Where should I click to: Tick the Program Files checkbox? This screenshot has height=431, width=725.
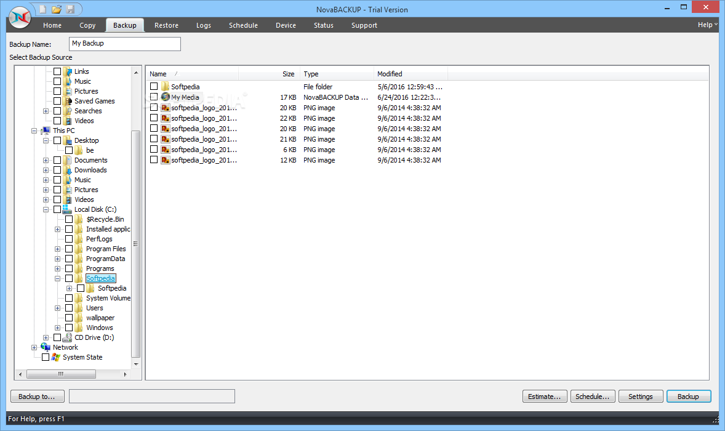pyautogui.click(x=68, y=249)
